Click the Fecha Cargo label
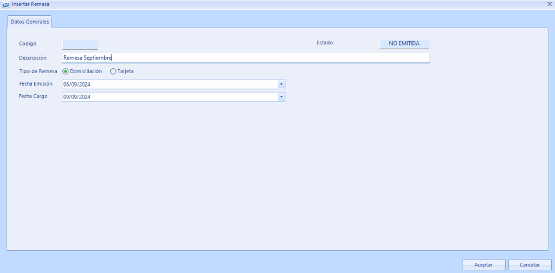555x273 pixels. tap(33, 96)
